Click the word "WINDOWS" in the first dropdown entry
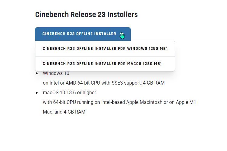The height and width of the screenshot is (151, 227). (137, 49)
